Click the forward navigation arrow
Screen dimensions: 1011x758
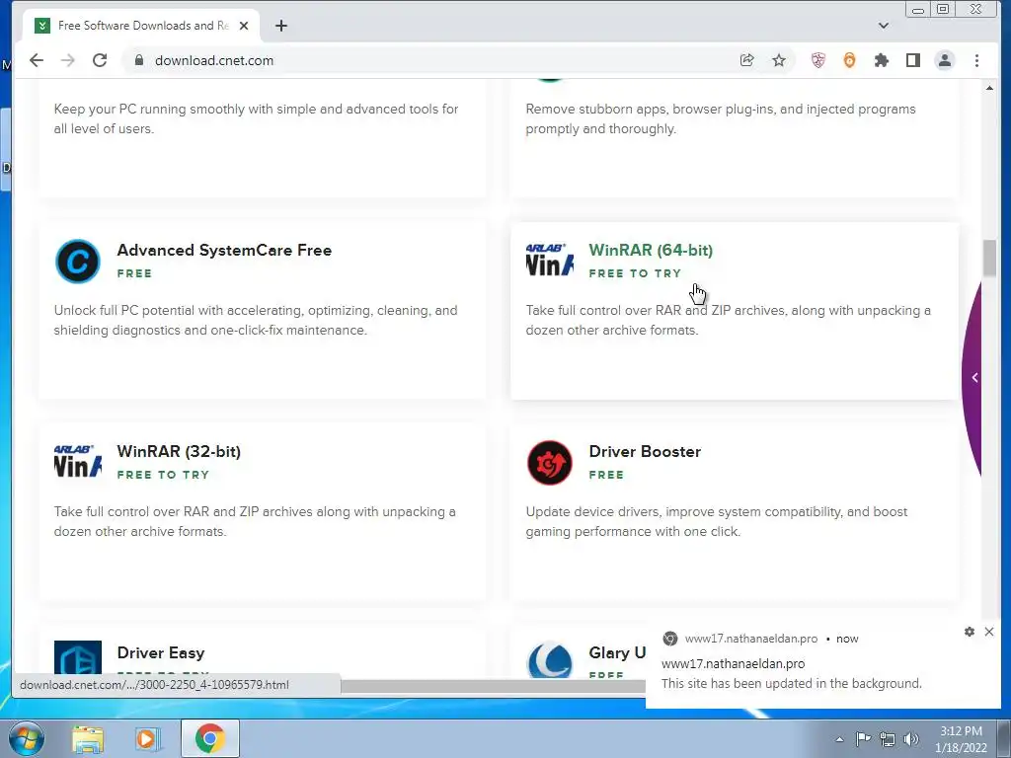(x=68, y=60)
